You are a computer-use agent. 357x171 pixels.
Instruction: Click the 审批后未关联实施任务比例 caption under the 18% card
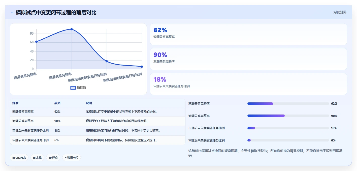coord(172,86)
